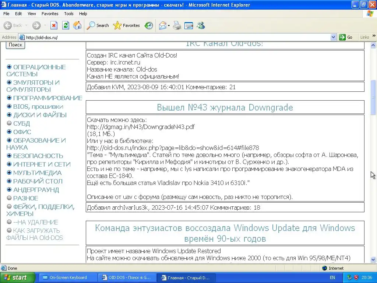This screenshot has width=377, height=283.
Task: Expand МУЛЬТИМЕДИА category plus icon
Action: 9,172
